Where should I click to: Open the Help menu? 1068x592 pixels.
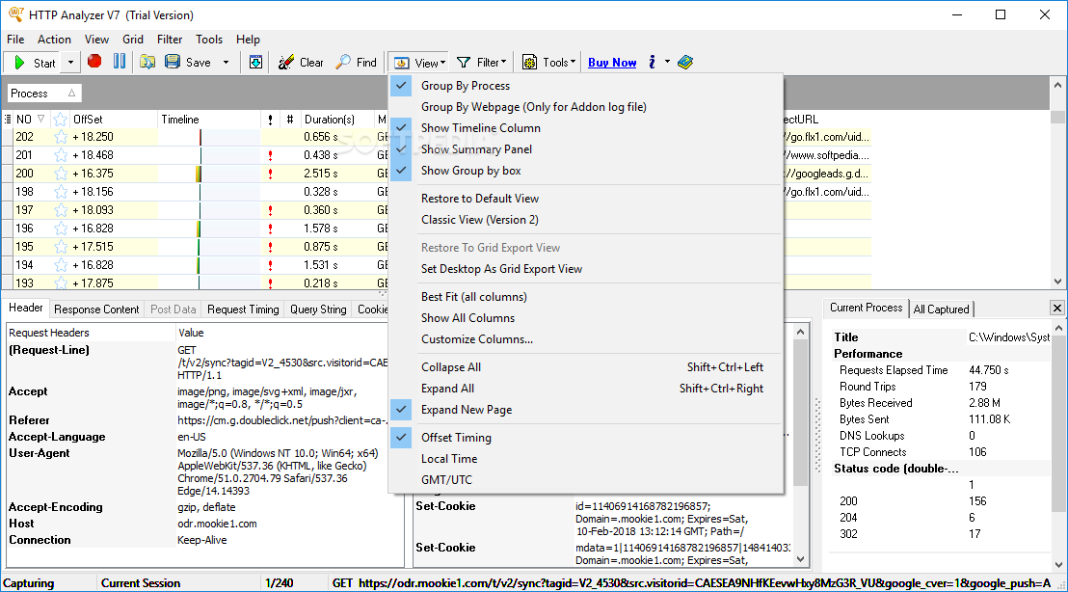click(x=248, y=40)
